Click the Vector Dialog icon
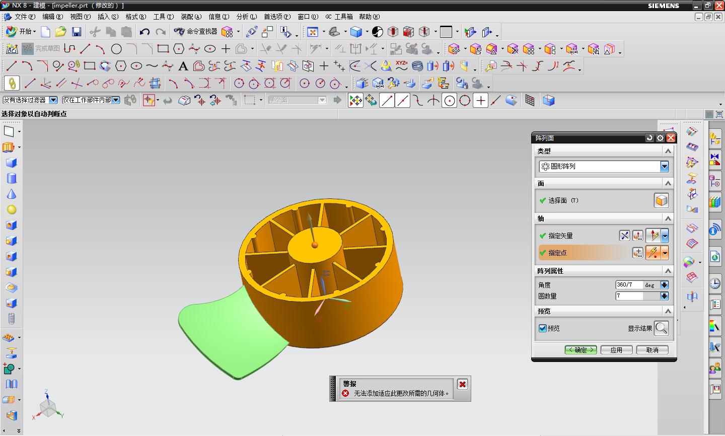Image resolution: width=725 pixels, height=436 pixels. click(638, 236)
